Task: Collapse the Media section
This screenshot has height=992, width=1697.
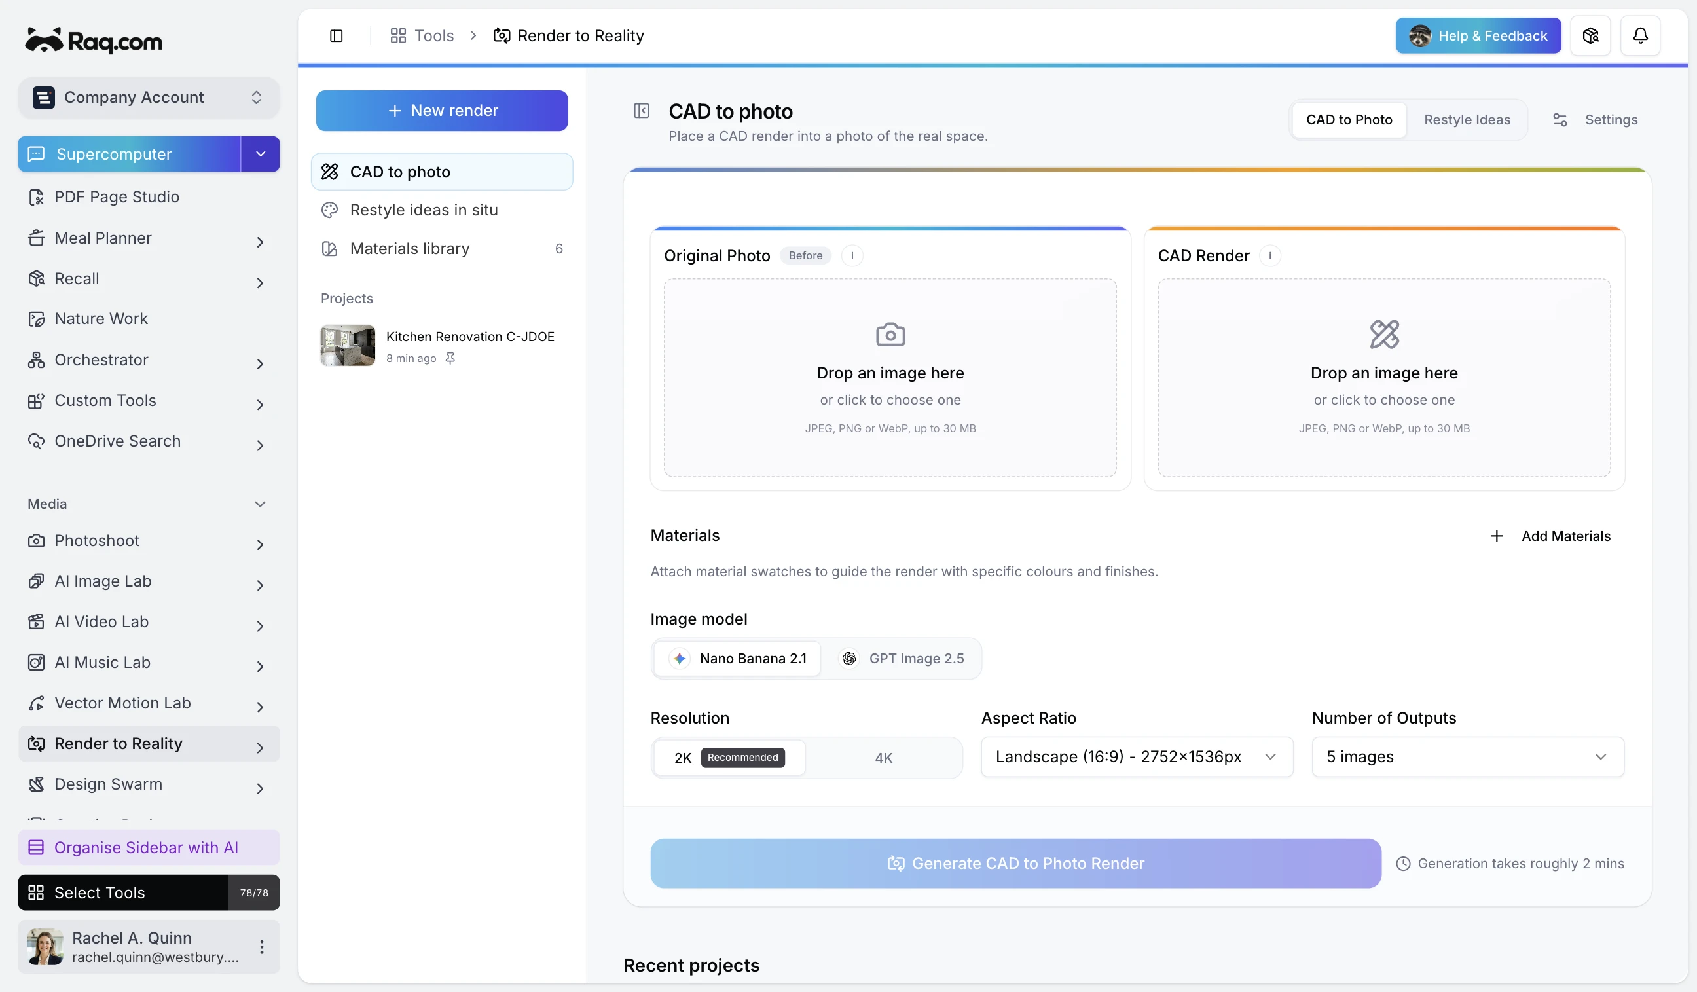Action: (260, 504)
